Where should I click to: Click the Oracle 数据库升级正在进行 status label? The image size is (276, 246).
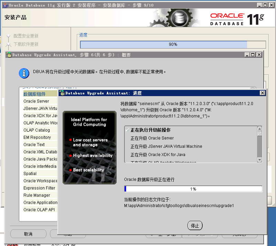tap(149, 180)
